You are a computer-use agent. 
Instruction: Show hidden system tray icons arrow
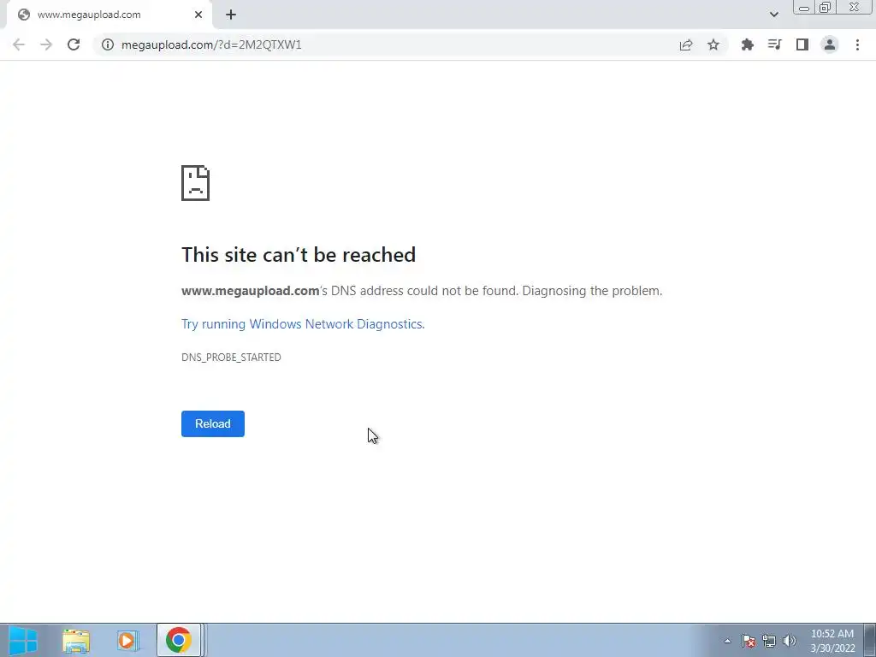click(x=727, y=641)
